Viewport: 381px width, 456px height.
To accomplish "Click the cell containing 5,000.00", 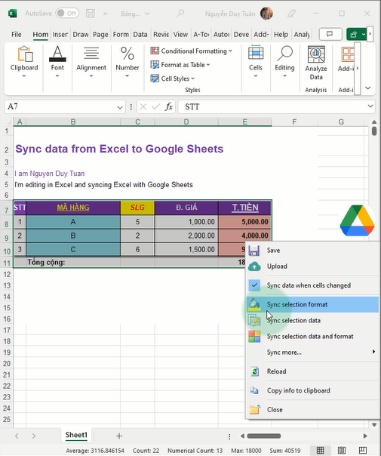I will (x=245, y=222).
